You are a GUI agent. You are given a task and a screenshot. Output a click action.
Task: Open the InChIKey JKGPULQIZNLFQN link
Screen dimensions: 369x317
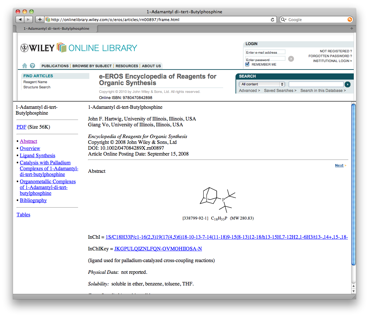click(158, 249)
